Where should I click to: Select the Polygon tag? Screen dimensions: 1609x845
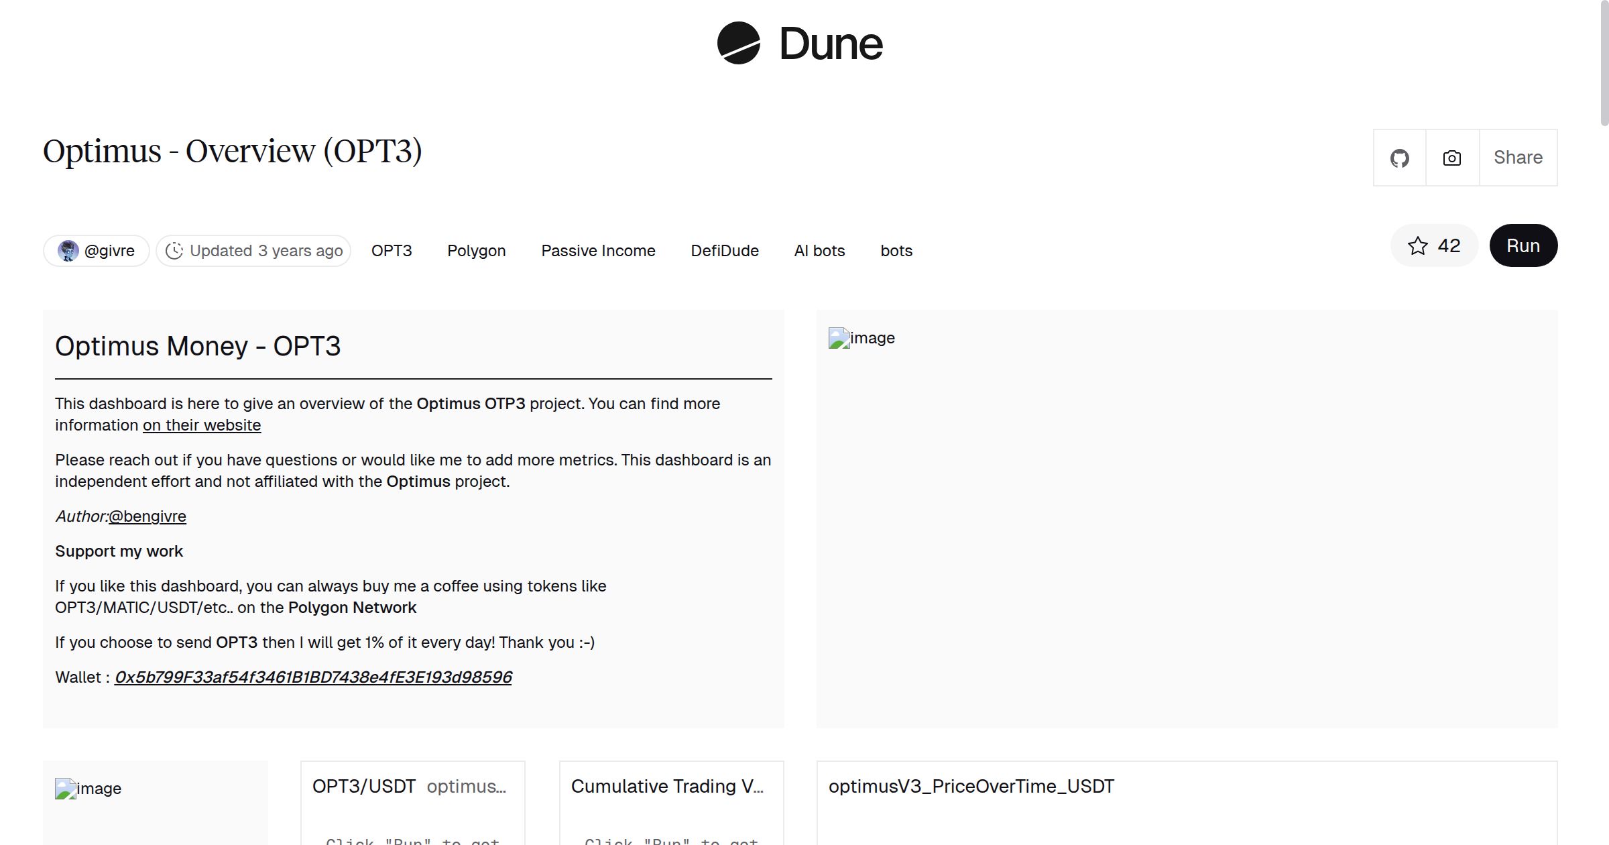tap(476, 251)
